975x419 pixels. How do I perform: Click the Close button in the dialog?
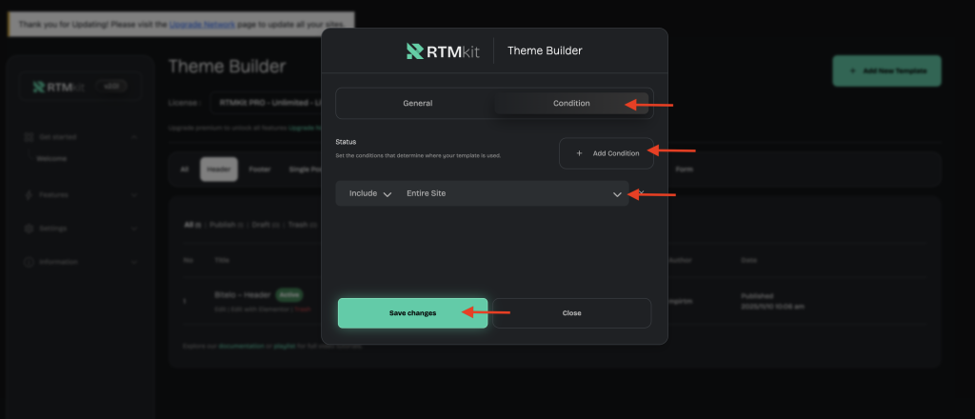(571, 313)
